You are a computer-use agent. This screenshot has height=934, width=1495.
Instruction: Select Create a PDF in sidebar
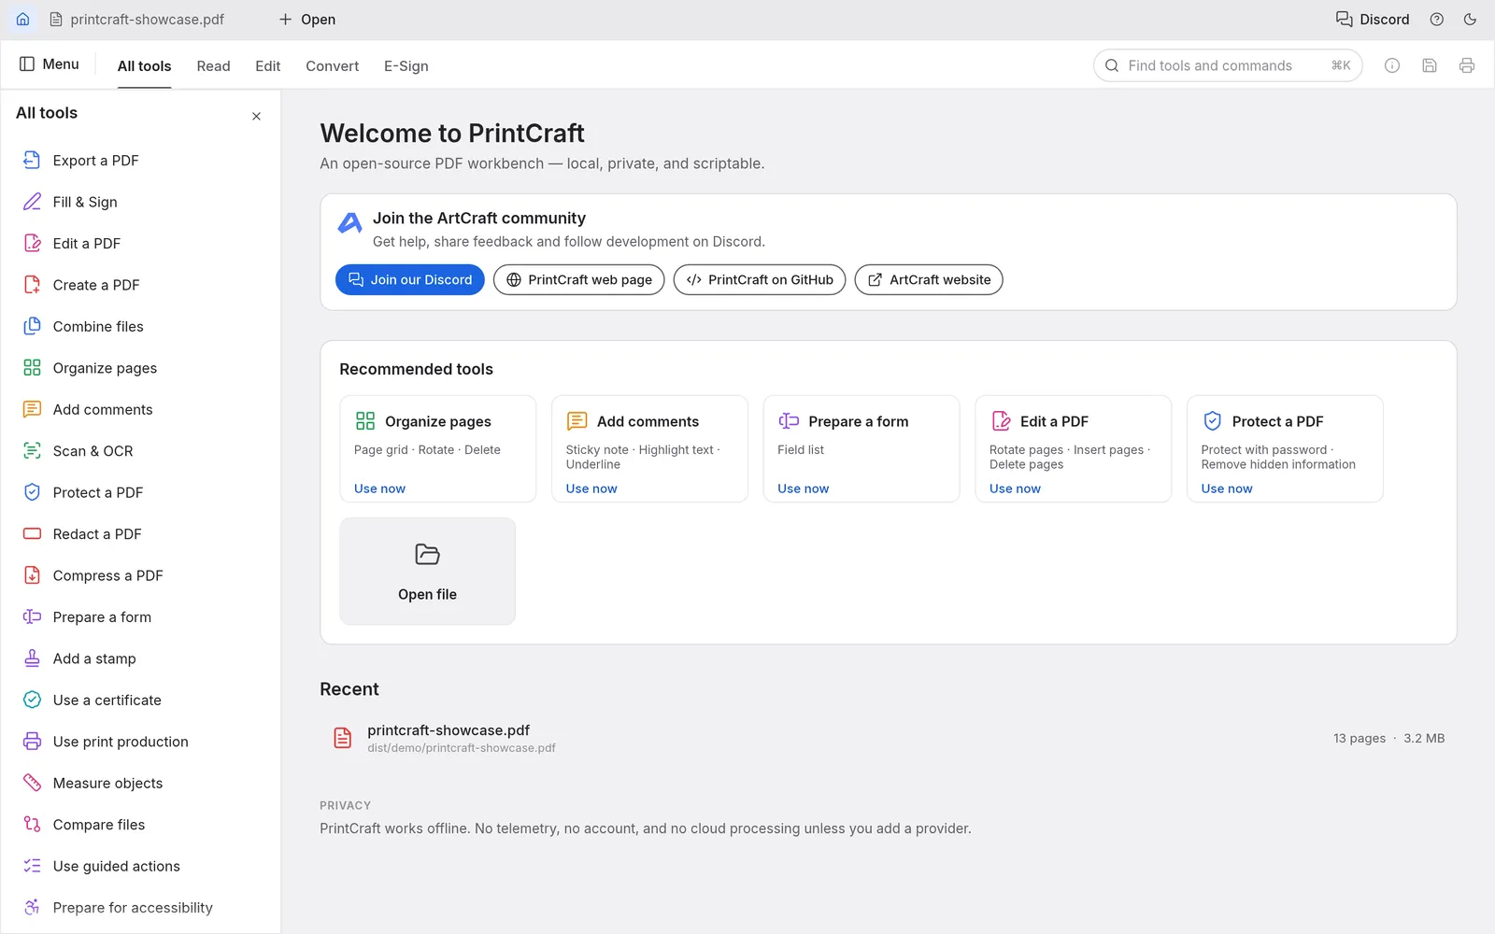click(x=140, y=285)
